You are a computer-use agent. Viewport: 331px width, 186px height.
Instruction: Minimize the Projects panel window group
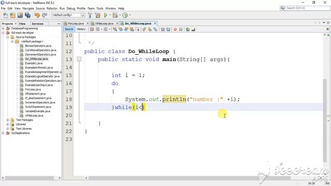tap(59, 24)
